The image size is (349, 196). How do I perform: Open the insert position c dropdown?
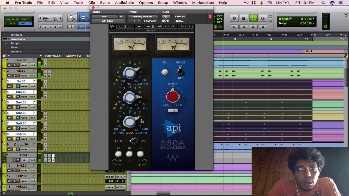(x=122, y=17)
